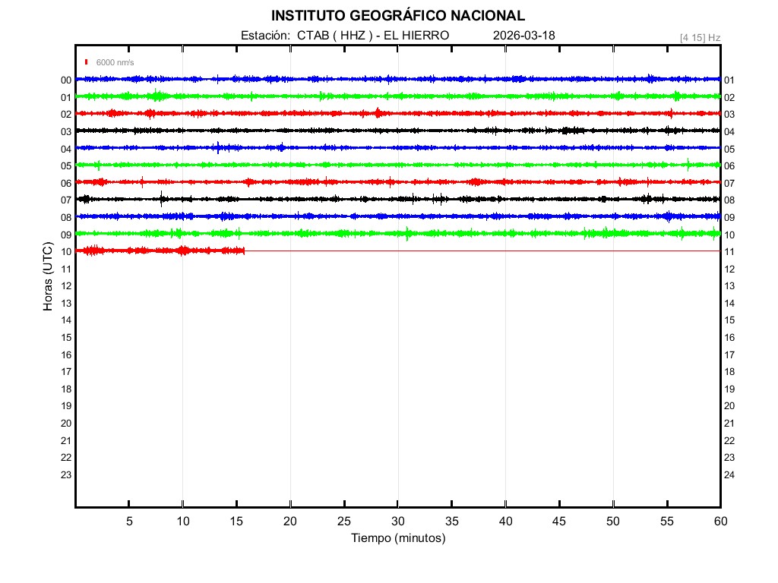Click the 30 minute tick on time axis
The height and width of the screenshot is (583, 778).
tap(397, 522)
